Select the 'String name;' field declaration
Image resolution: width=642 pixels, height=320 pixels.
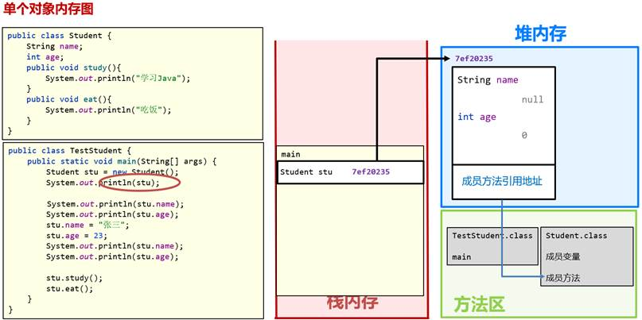pyautogui.click(x=55, y=46)
